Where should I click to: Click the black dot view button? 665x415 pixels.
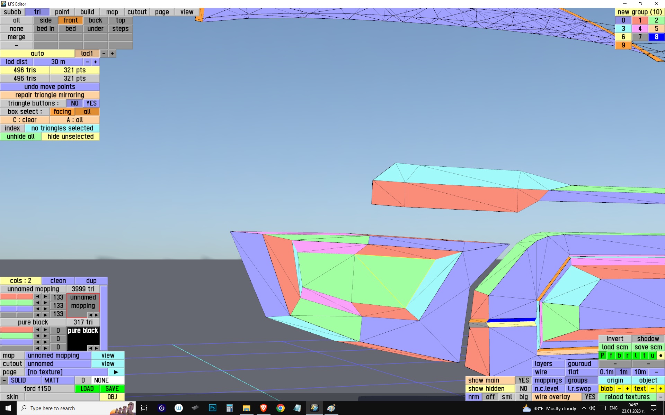[x=660, y=356]
